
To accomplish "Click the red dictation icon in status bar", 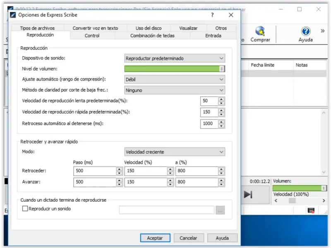I will 311,210.
